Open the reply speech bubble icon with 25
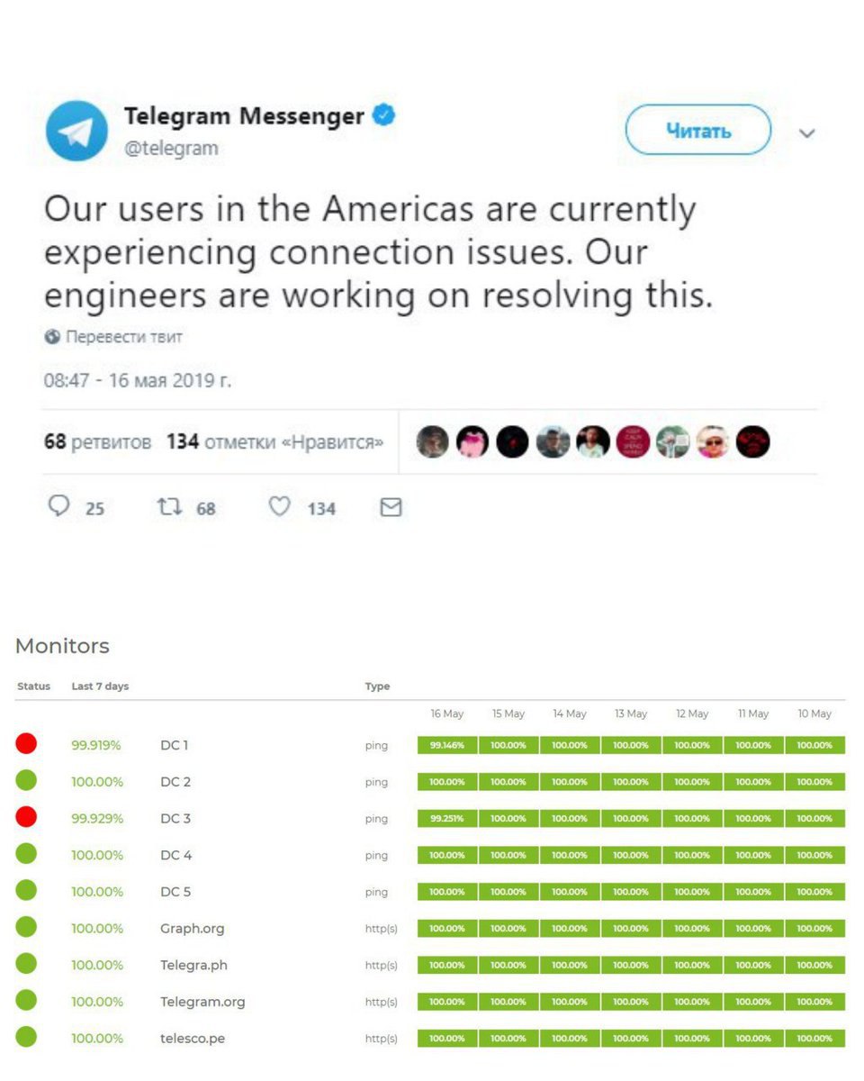 [58, 507]
